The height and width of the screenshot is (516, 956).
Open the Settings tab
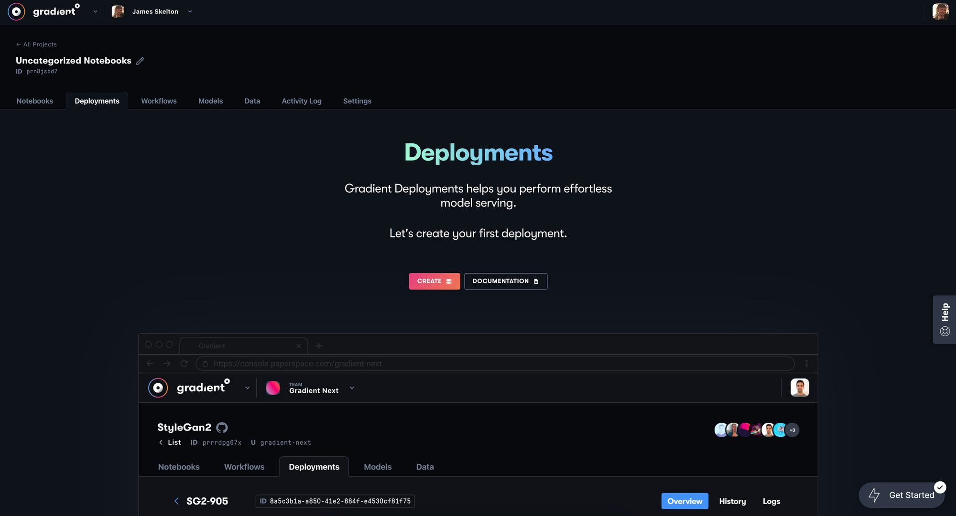(357, 101)
